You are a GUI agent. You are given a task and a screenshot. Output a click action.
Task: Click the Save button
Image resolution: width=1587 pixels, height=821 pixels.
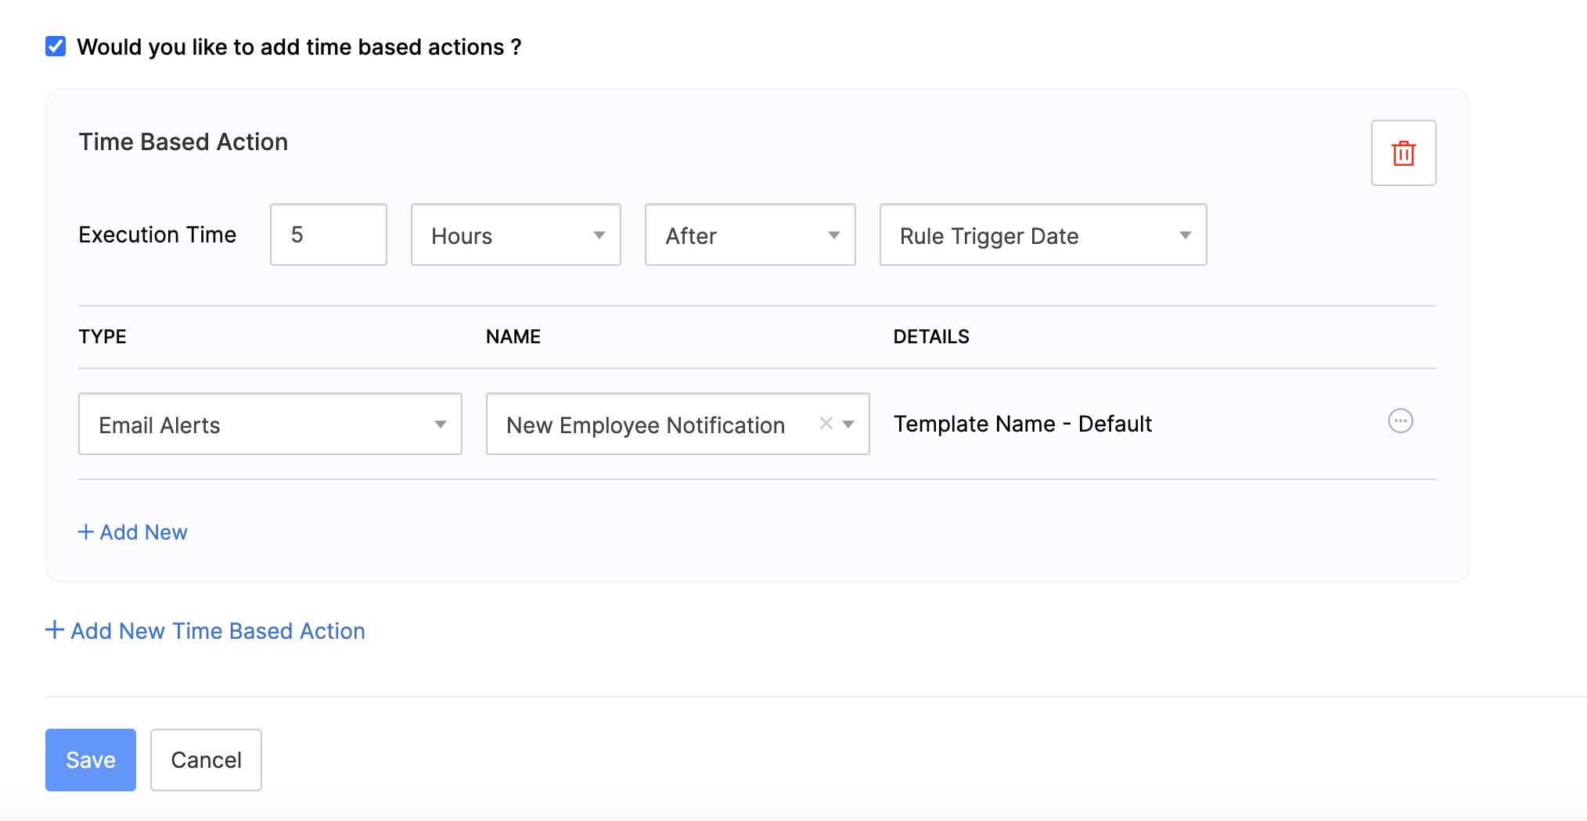click(x=90, y=759)
